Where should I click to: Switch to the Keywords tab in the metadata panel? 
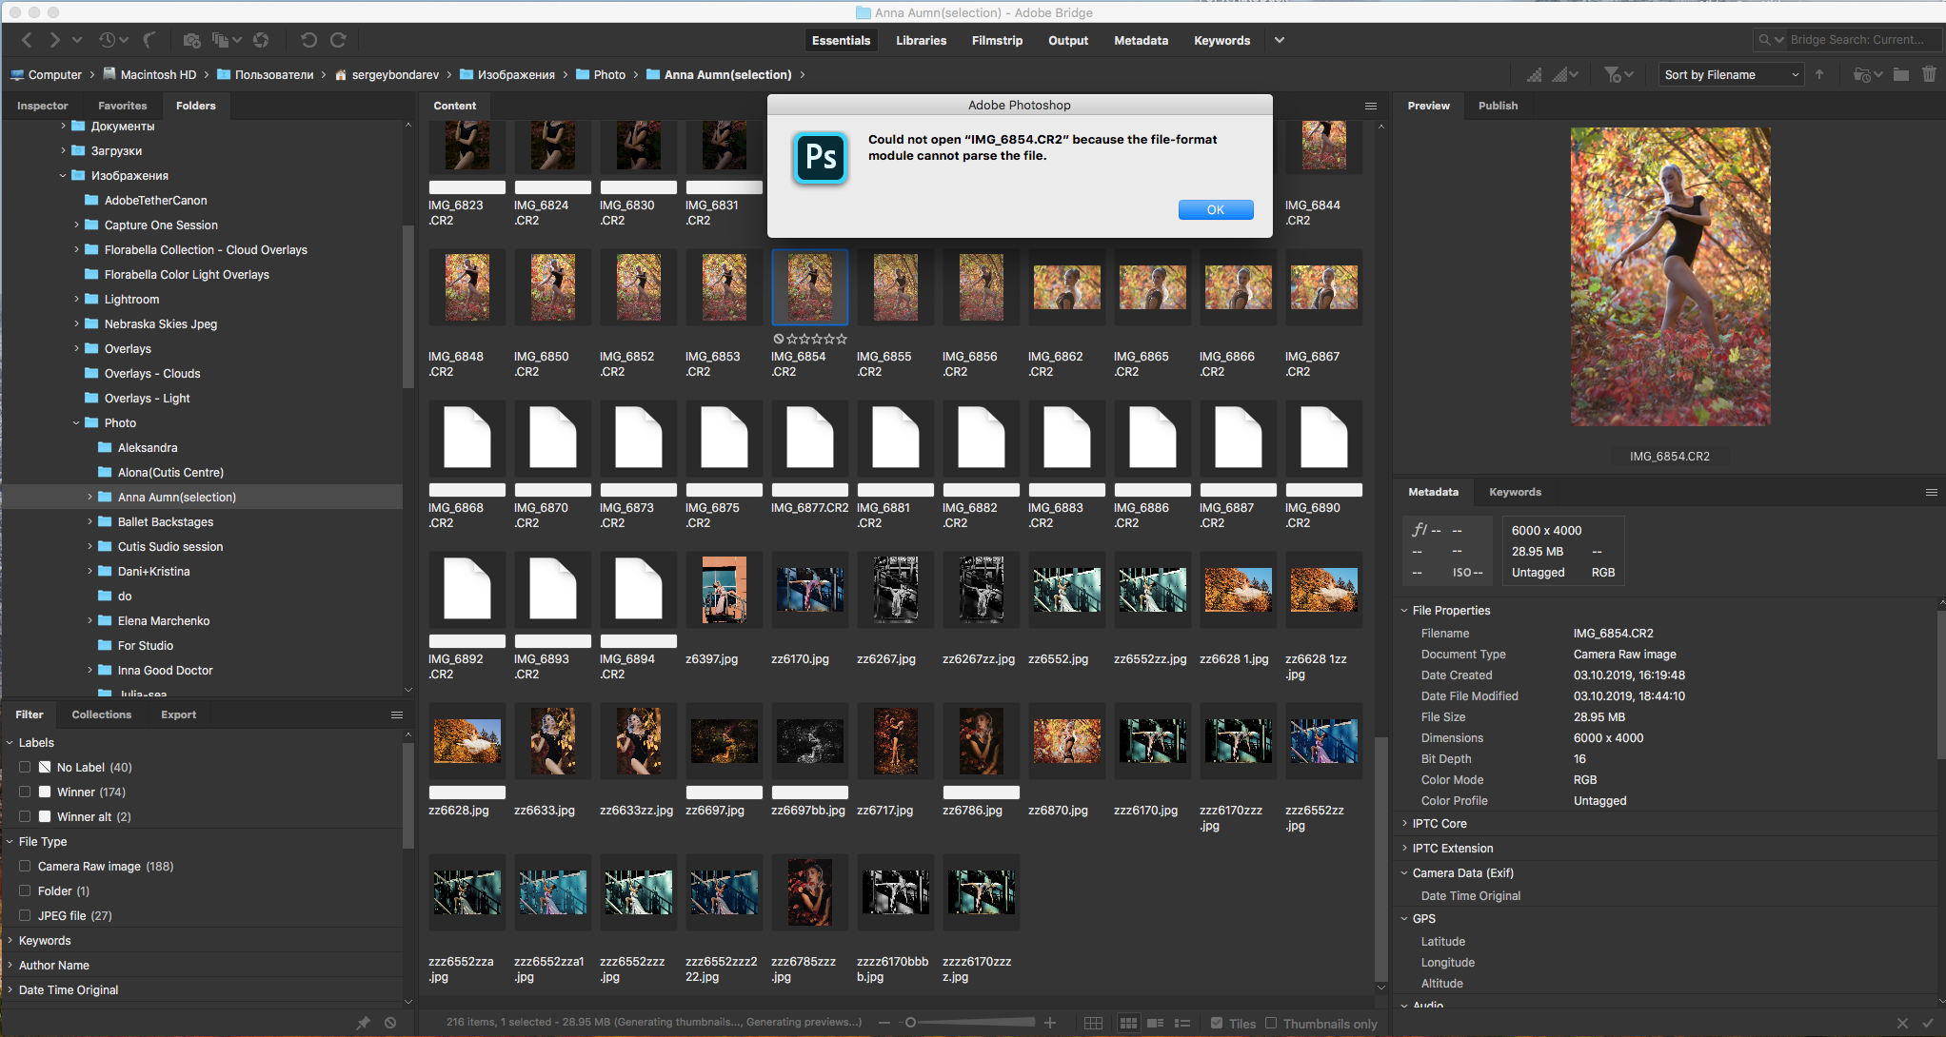coord(1515,492)
